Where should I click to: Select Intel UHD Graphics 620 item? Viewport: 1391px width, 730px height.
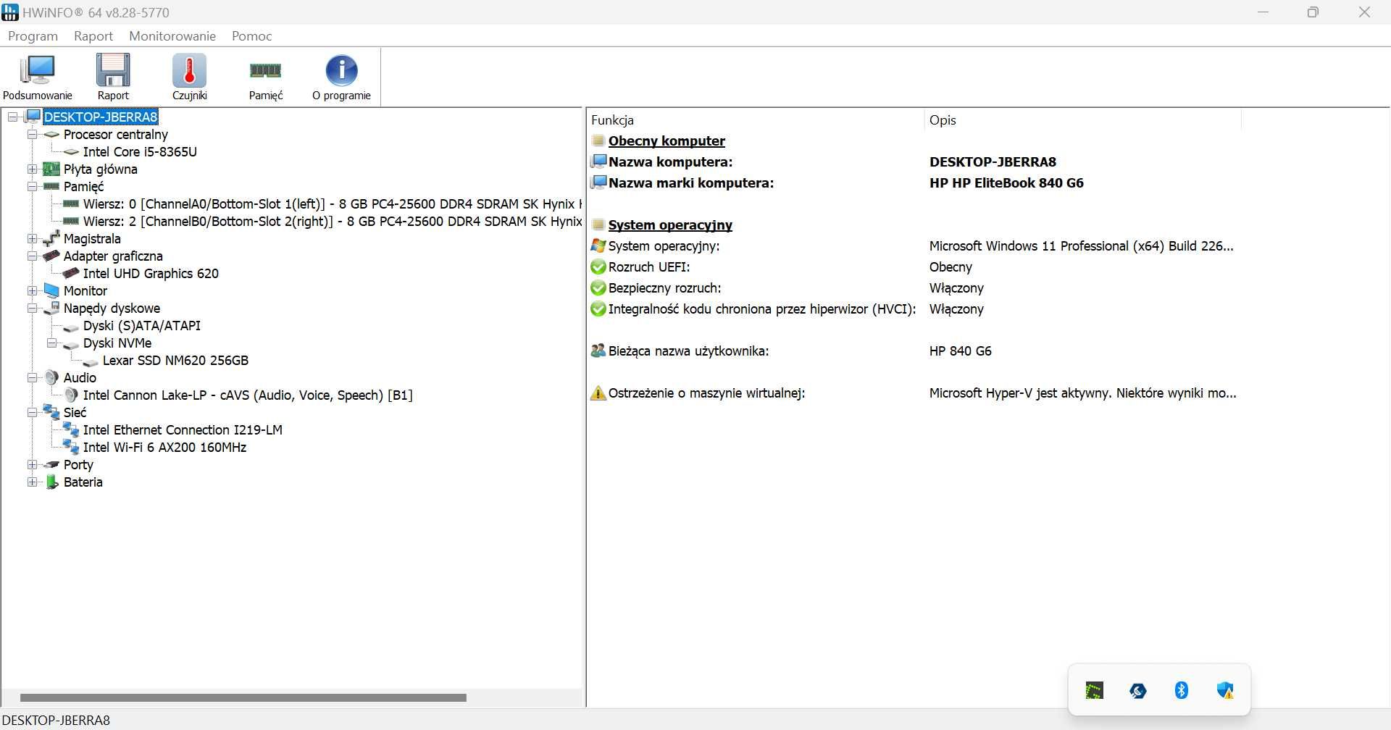(151, 273)
